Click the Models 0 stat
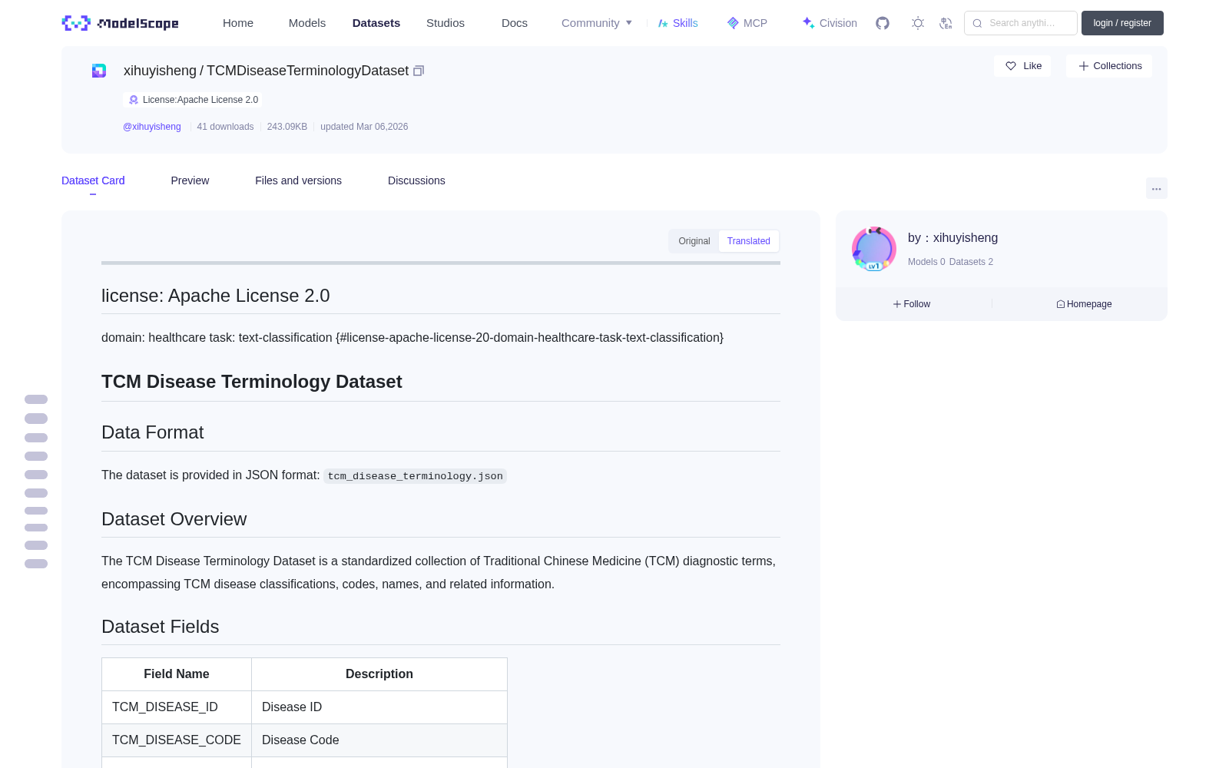Screen dimensions: 1229x768 coord(926,262)
